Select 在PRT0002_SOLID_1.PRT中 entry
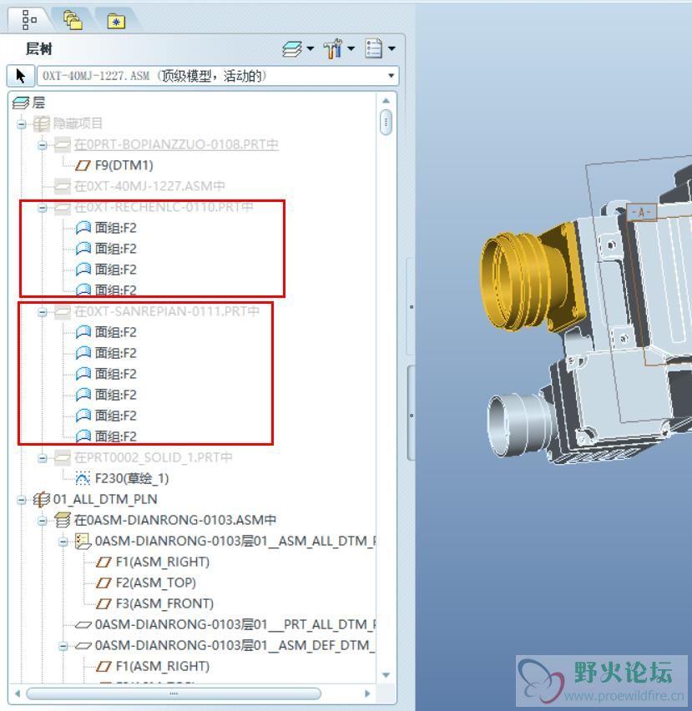 [x=153, y=457]
